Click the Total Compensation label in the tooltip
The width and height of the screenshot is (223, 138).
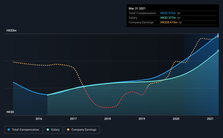(x=142, y=13)
